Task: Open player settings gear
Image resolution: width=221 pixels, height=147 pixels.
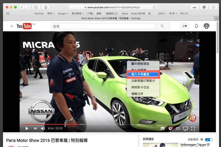Action: tap(170, 128)
